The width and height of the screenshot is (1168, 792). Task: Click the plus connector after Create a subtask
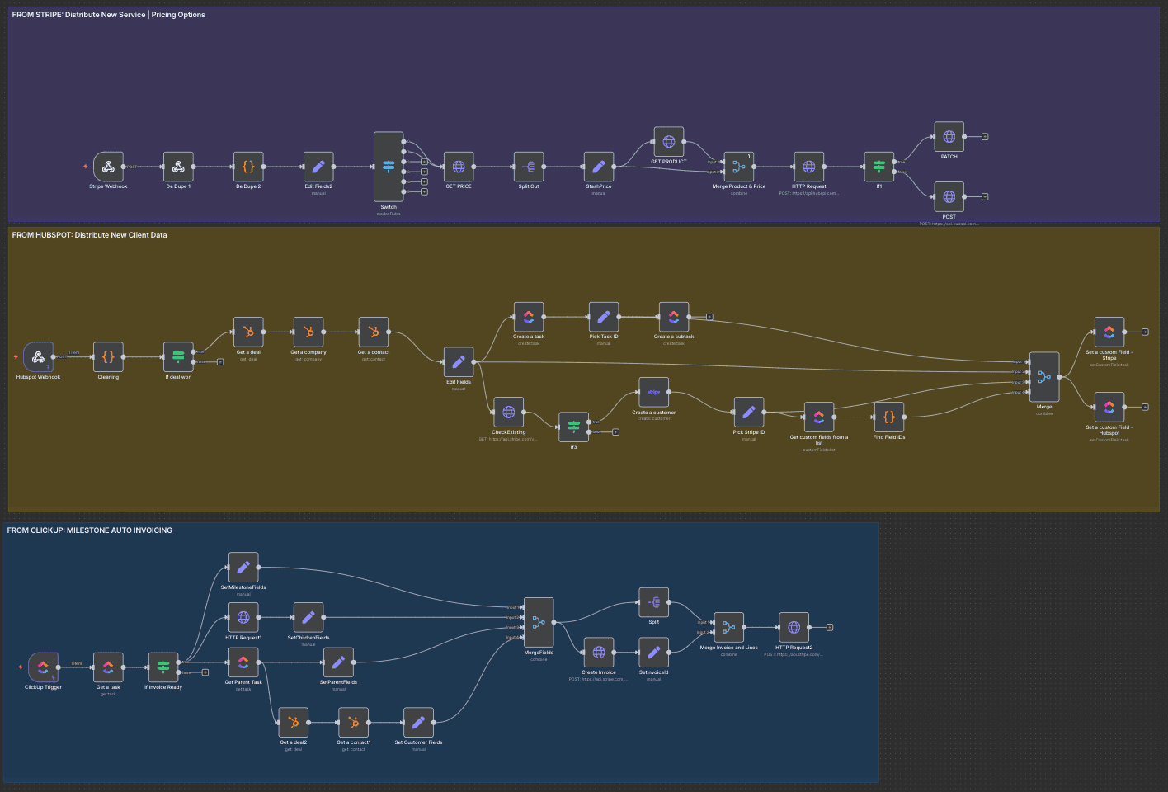(x=709, y=317)
